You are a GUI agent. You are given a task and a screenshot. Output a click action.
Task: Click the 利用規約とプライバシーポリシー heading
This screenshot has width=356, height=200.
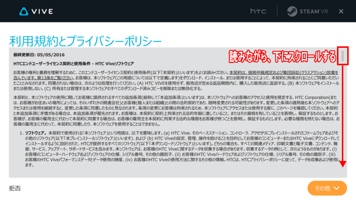click(x=85, y=41)
